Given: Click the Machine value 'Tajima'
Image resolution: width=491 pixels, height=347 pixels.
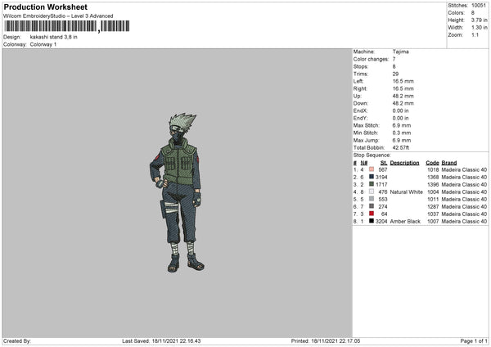Looking at the screenshot, I should pyautogui.click(x=400, y=52).
